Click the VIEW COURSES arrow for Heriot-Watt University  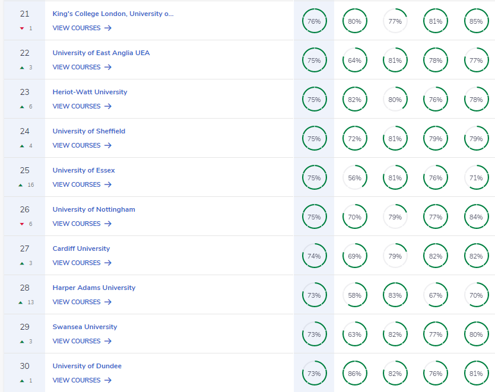point(108,106)
